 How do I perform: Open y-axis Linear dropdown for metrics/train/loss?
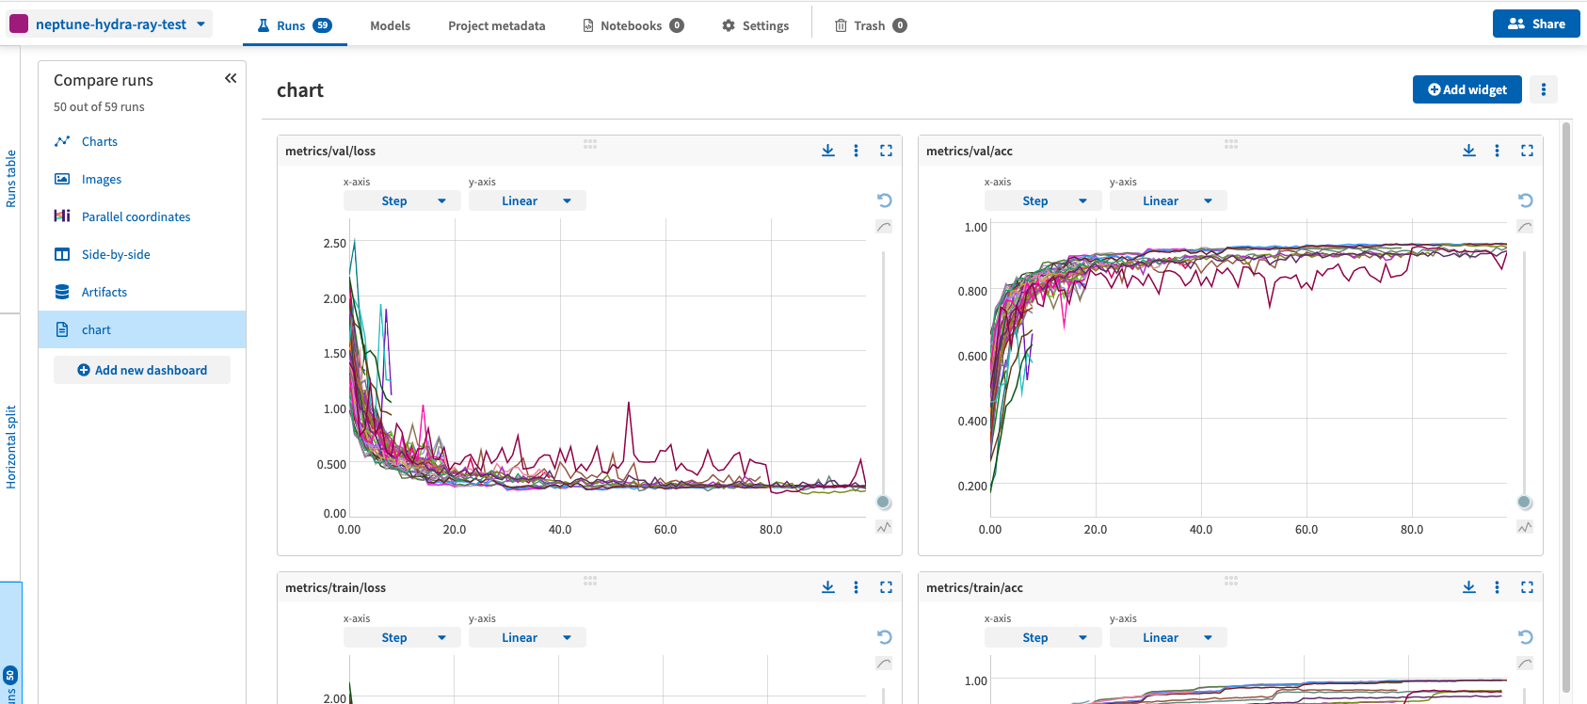click(x=527, y=637)
